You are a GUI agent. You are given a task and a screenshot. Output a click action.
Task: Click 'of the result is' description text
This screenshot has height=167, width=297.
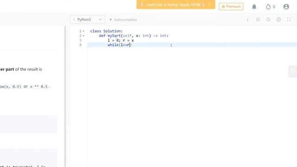28,69
